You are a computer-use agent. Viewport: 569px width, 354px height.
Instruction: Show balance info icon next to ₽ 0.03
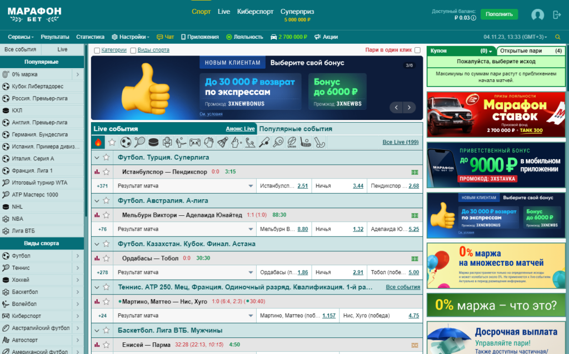coord(473,18)
